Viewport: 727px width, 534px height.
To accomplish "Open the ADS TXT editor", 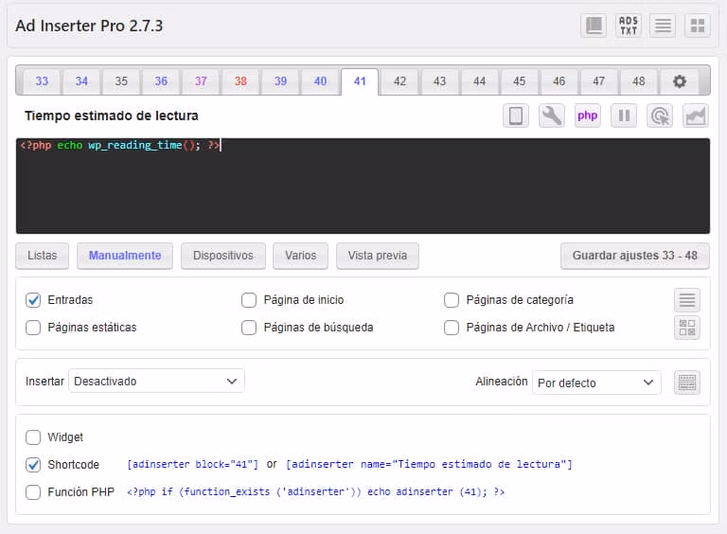I will point(629,26).
